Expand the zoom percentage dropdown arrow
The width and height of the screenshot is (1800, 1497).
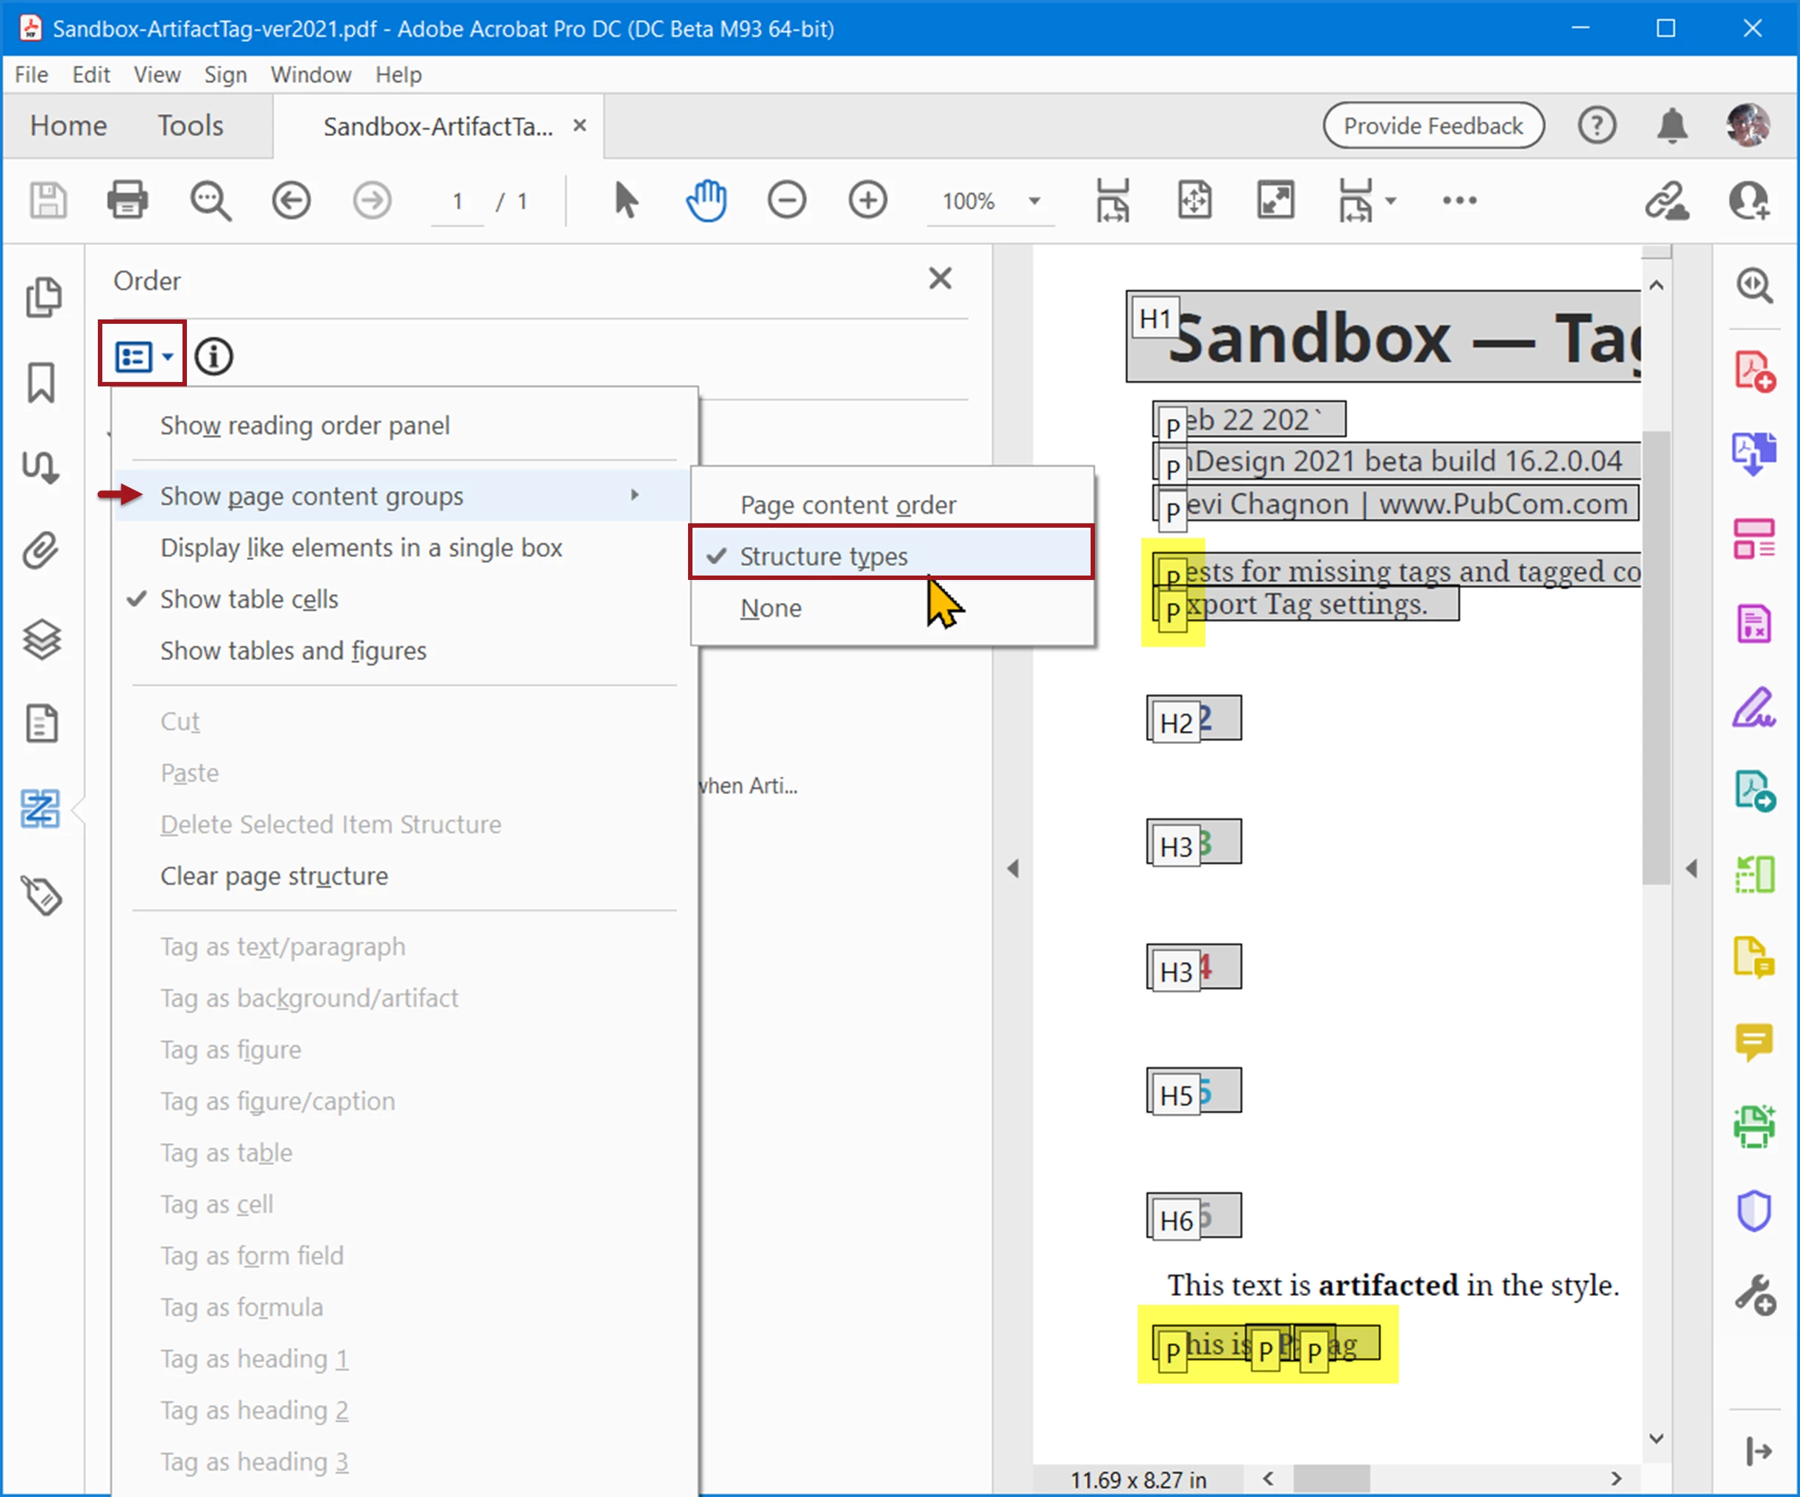click(x=1035, y=201)
